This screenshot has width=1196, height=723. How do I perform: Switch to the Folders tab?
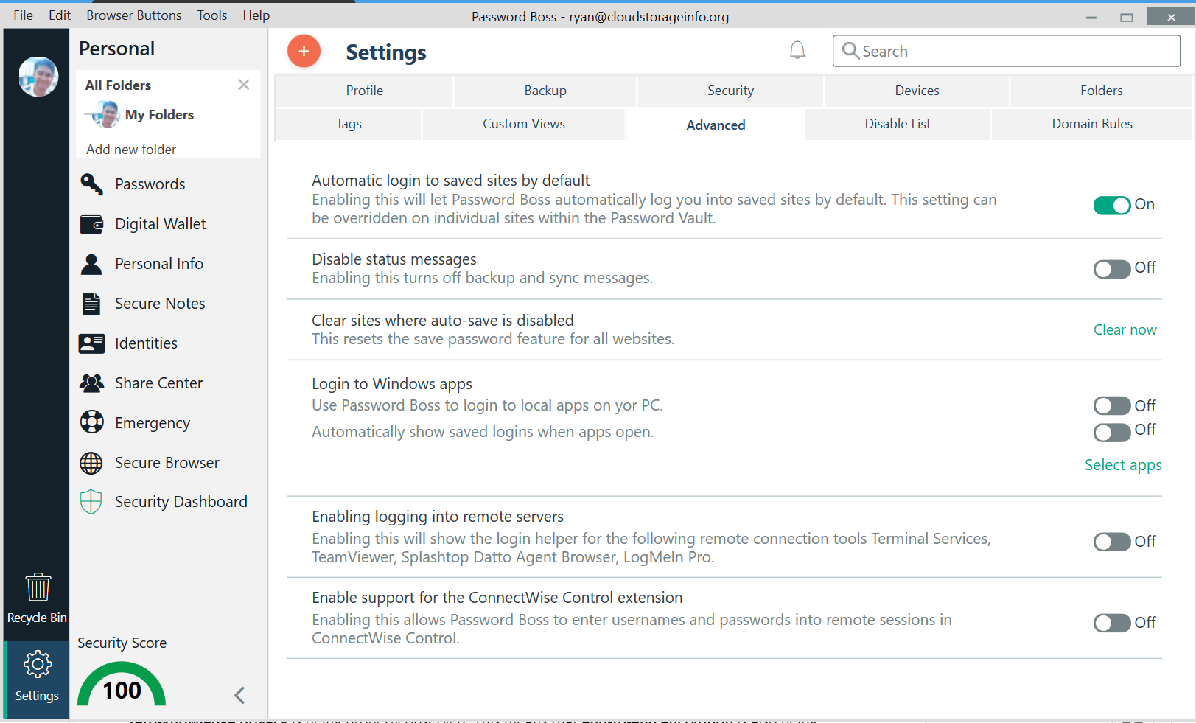(x=1102, y=91)
